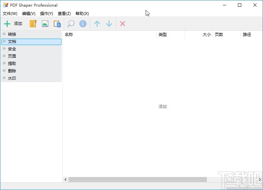Expand the 删除 category
Viewport: 263px width, 190px height.
coord(31,71)
